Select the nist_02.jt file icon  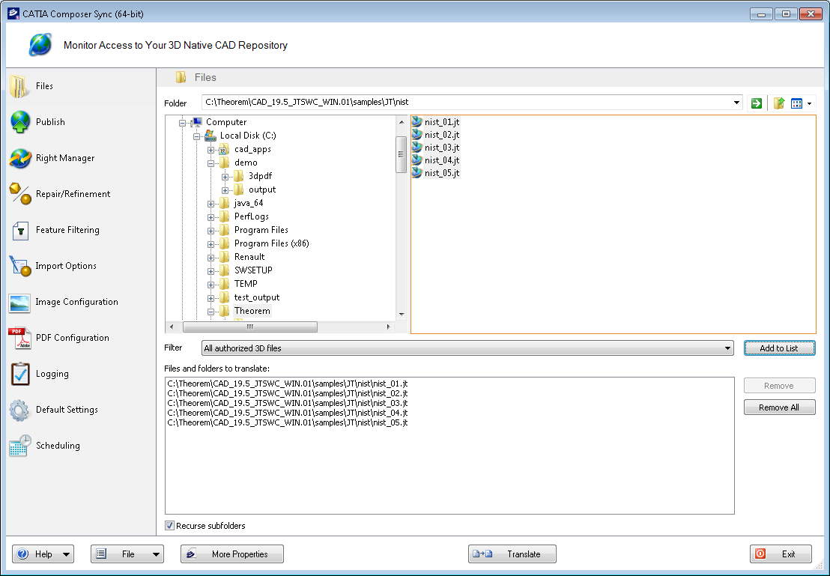coord(417,135)
